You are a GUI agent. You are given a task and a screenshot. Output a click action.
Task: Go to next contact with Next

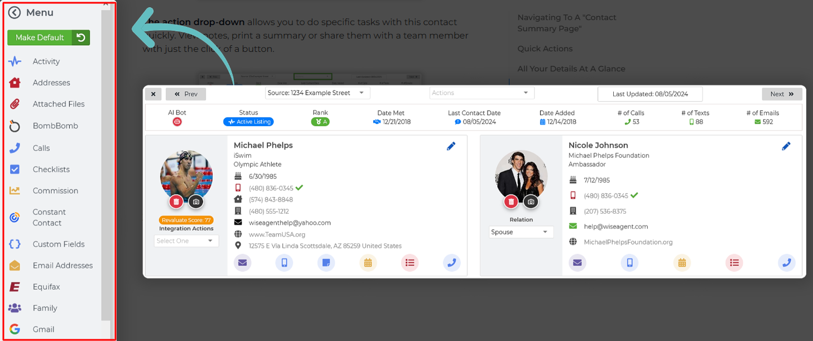click(x=782, y=94)
